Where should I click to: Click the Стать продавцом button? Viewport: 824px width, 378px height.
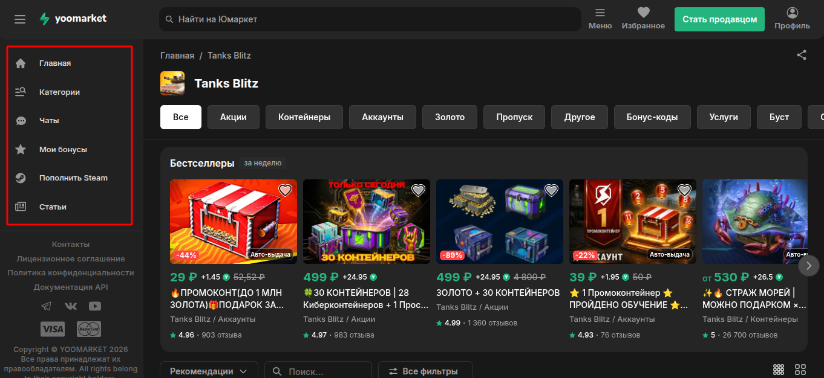[x=719, y=19]
